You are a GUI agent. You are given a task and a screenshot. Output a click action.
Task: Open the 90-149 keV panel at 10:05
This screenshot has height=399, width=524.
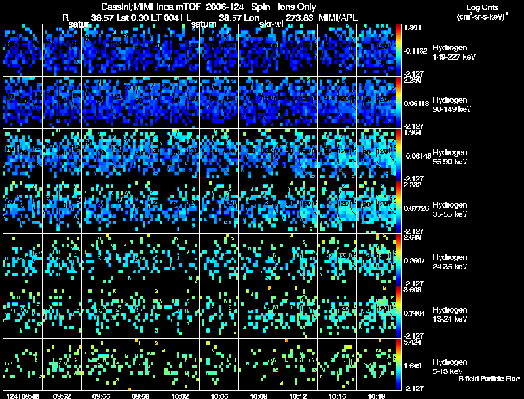pos(219,103)
